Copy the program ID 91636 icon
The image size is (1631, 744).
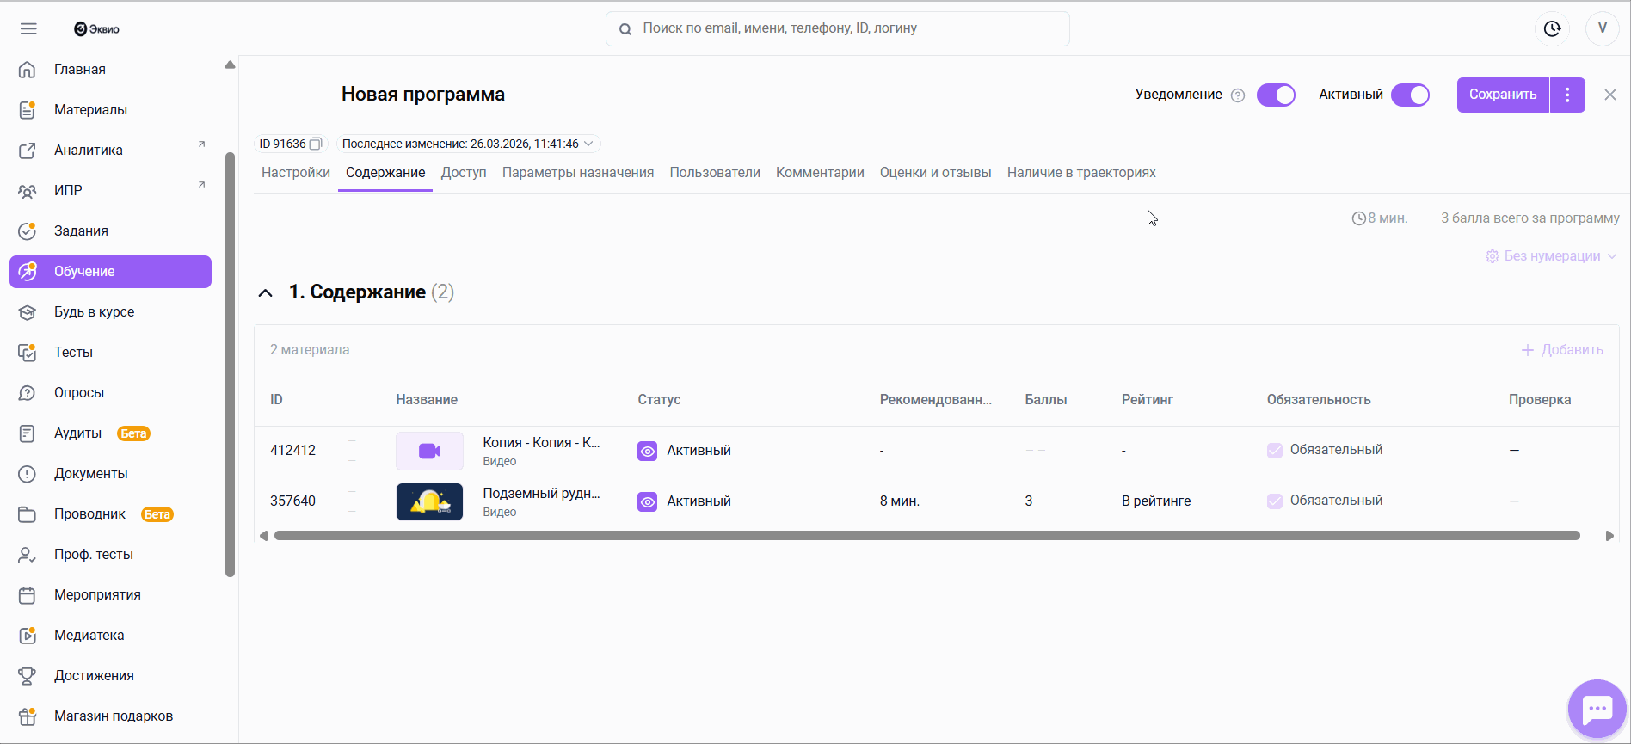(316, 144)
